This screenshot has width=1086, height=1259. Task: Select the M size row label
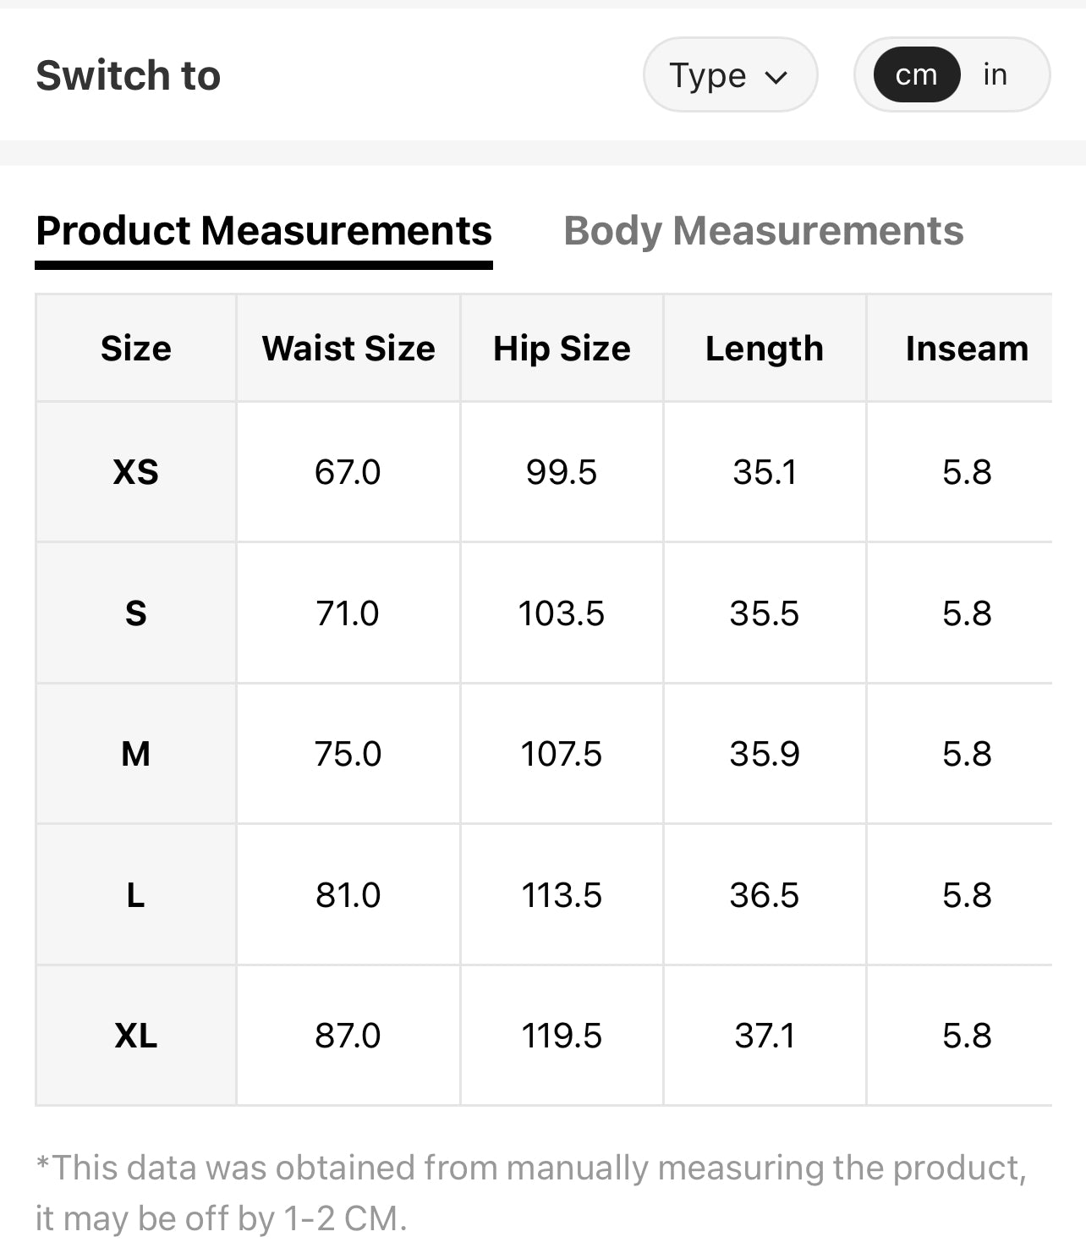click(x=136, y=754)
